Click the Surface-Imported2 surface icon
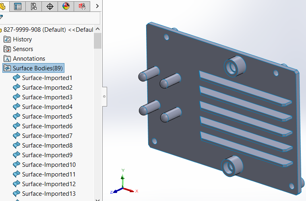306x201 pixels. pos(17,87)
